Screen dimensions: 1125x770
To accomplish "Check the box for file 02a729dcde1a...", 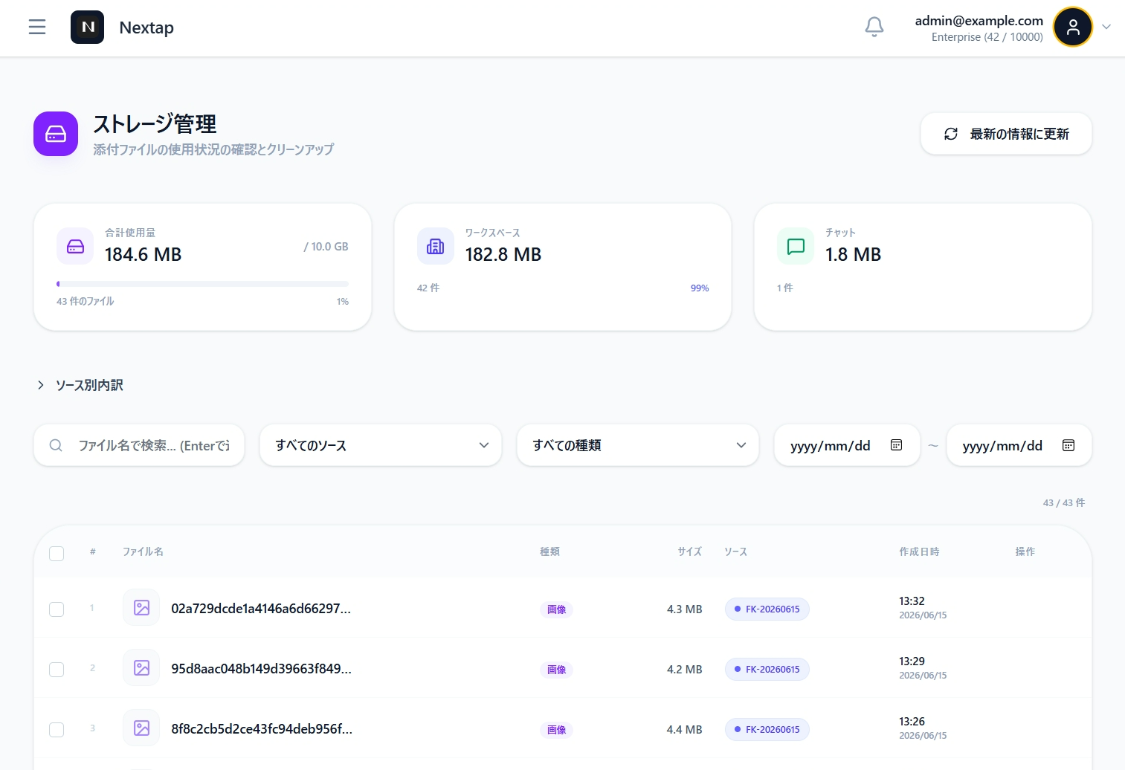I will [x=57, y=609].
